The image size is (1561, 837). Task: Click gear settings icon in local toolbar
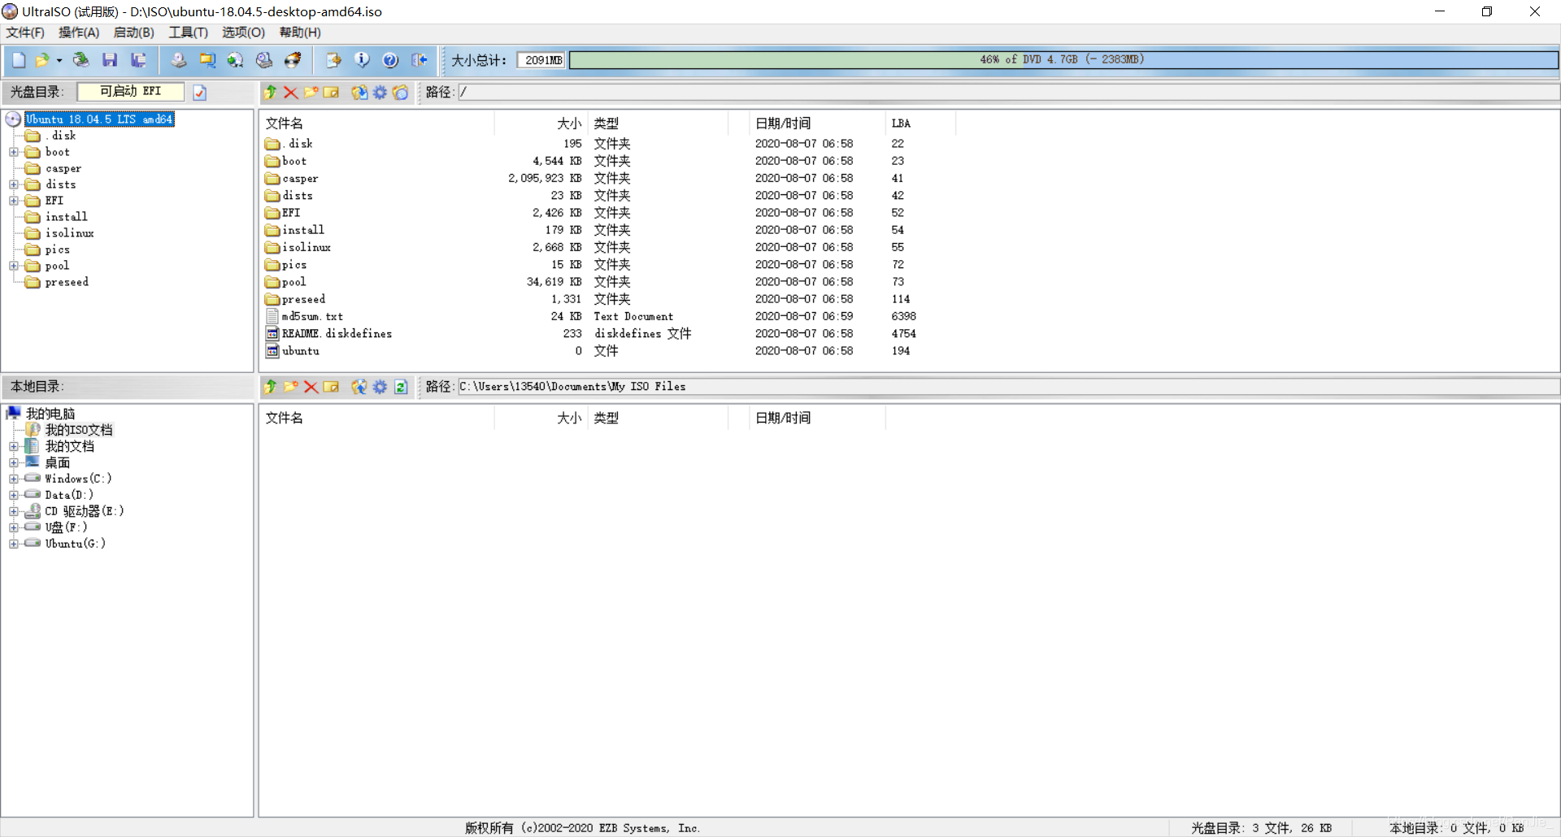pos(380,387)
